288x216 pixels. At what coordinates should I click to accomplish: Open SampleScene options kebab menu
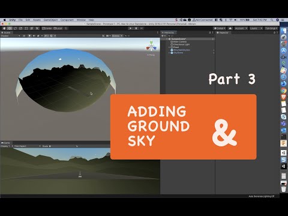click(213, 39)
